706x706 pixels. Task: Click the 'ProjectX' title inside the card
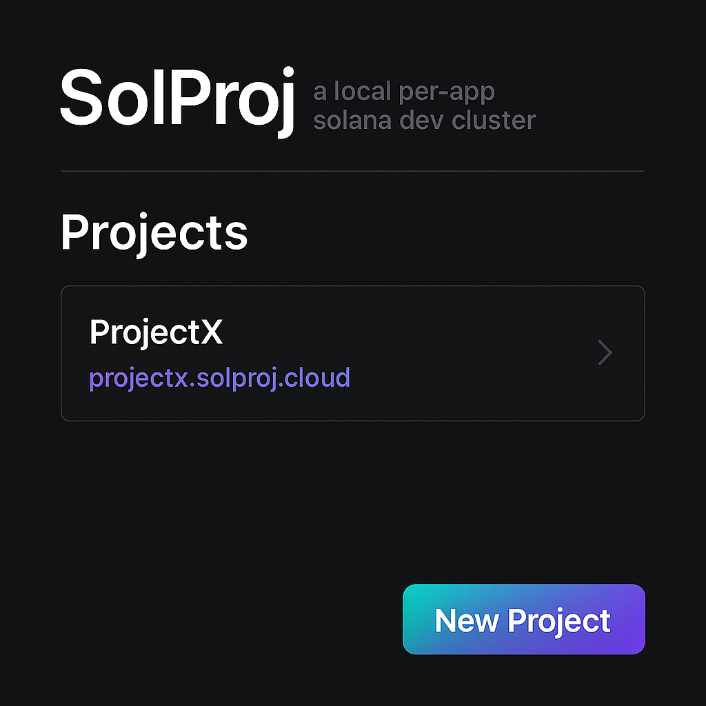click(x=156, y=333)
